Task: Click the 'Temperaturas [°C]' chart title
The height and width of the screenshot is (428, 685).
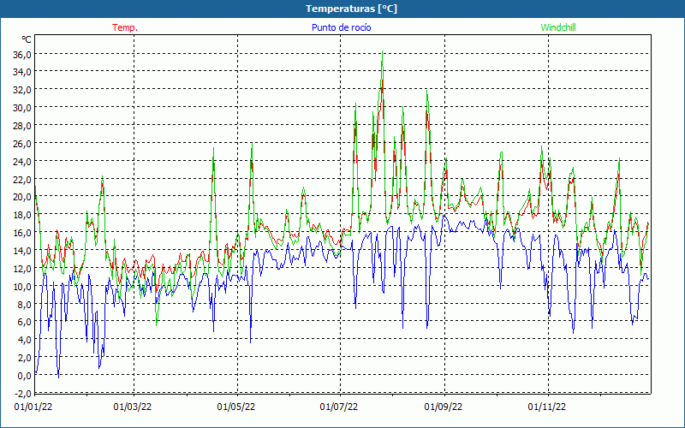Action: [x=351, y=9]
